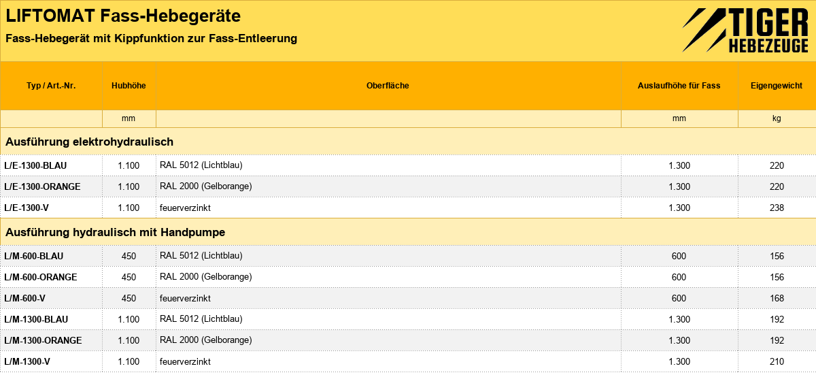The height and width of the screenshot is (377, 816).
Task: Click Eigengewicht 210 for L/M-1300-V
Action: (777, 361)
